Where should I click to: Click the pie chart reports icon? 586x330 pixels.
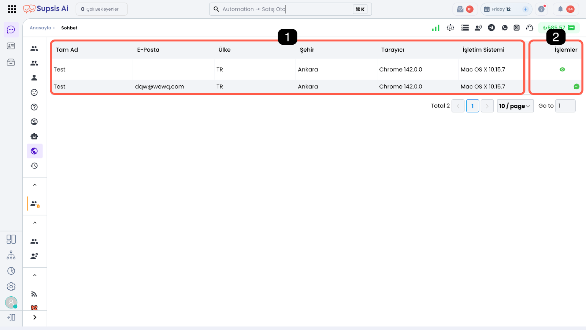(x=11, y=271)
